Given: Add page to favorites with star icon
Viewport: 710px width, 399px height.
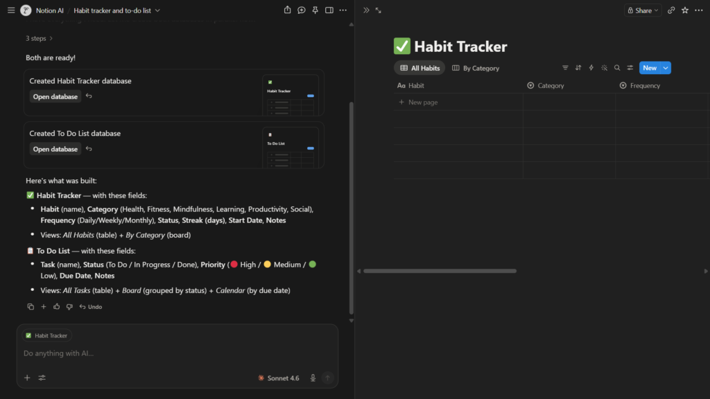Looking at the screenshot, I should (x=685, y=10).
